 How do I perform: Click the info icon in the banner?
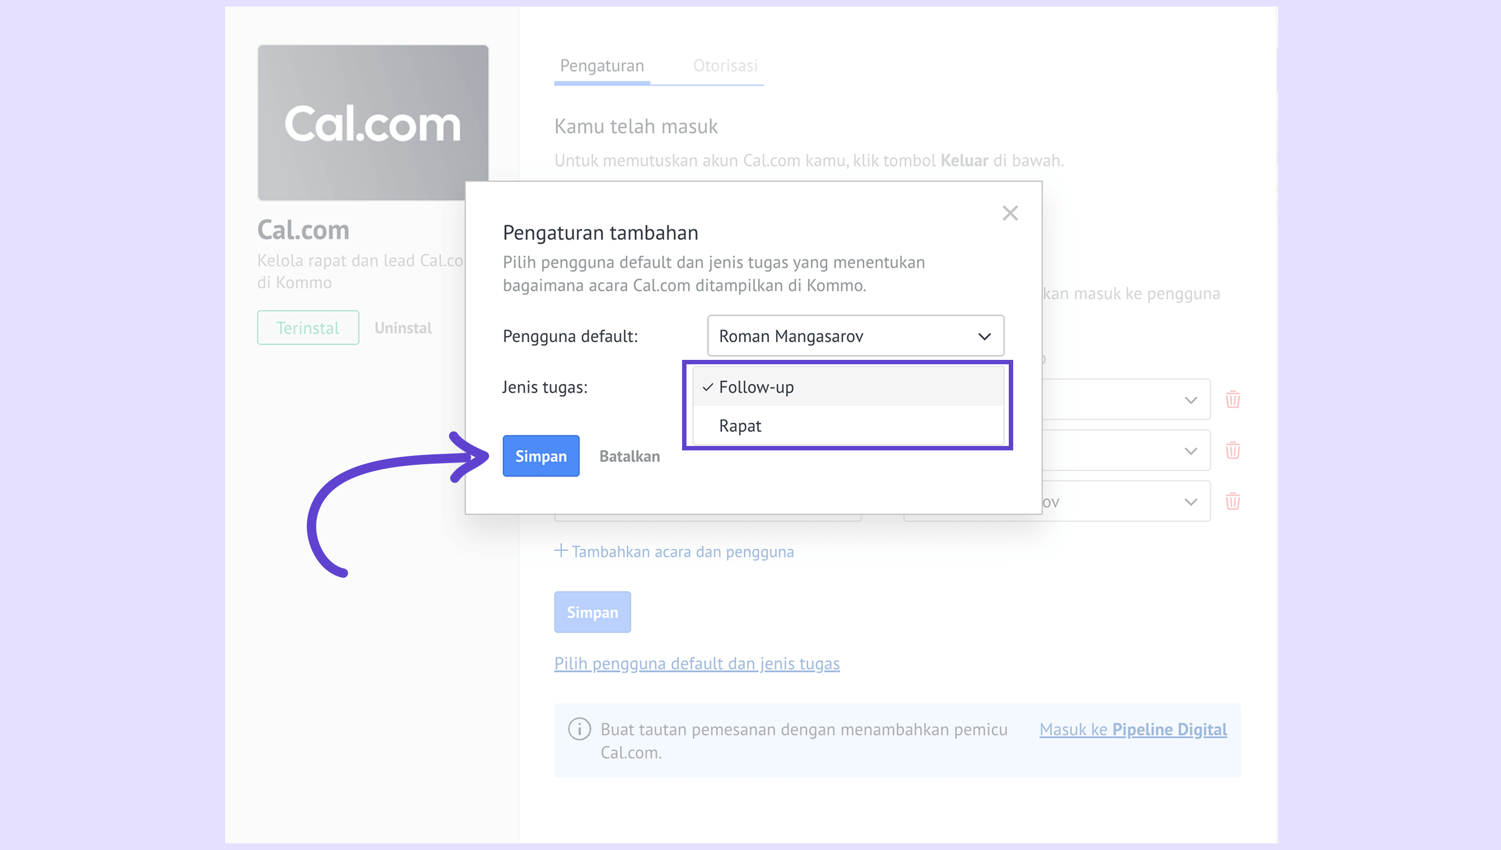pos(579,729)
